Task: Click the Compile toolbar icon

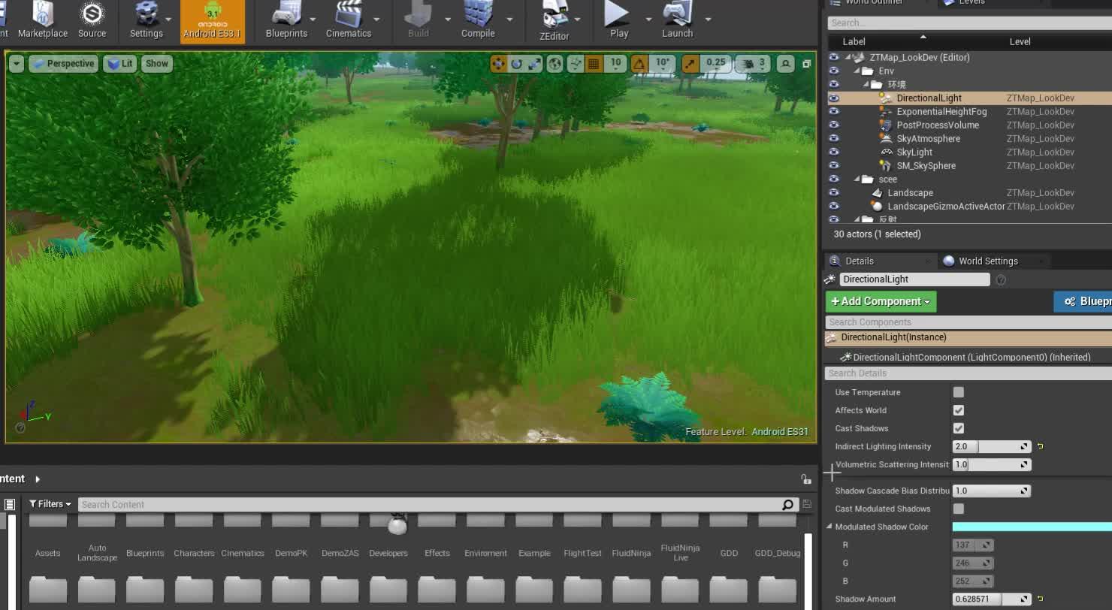Action: 476,20
